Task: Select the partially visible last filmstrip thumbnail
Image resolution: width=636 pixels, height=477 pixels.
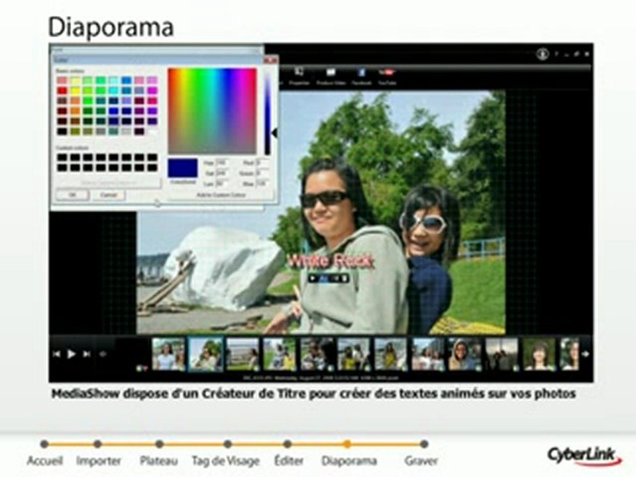Action: 569,354
